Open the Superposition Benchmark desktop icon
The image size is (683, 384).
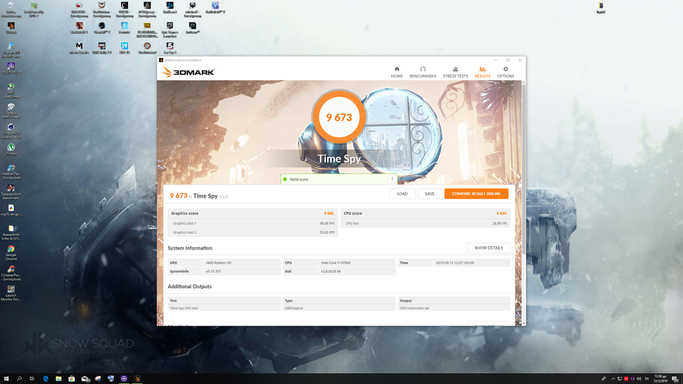pyautogui.click(x=11, y=191)
